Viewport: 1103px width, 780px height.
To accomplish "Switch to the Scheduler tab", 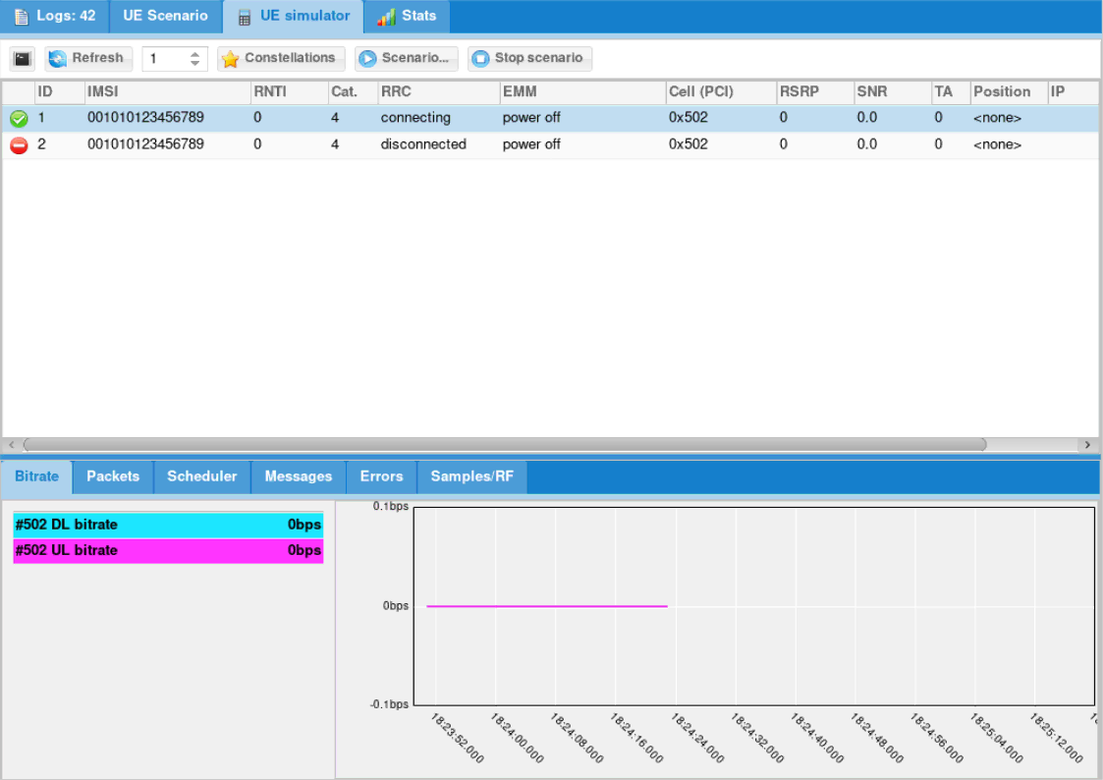I will [x=201, y=476].
